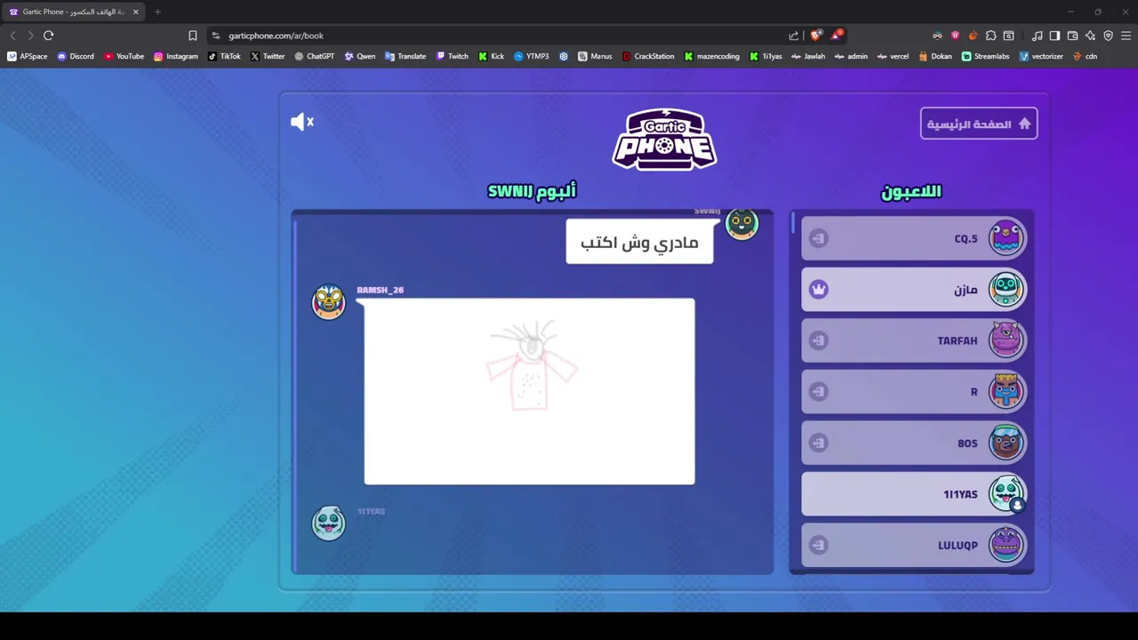
Task: Share this page icon
Action: (x=793, y=36)
